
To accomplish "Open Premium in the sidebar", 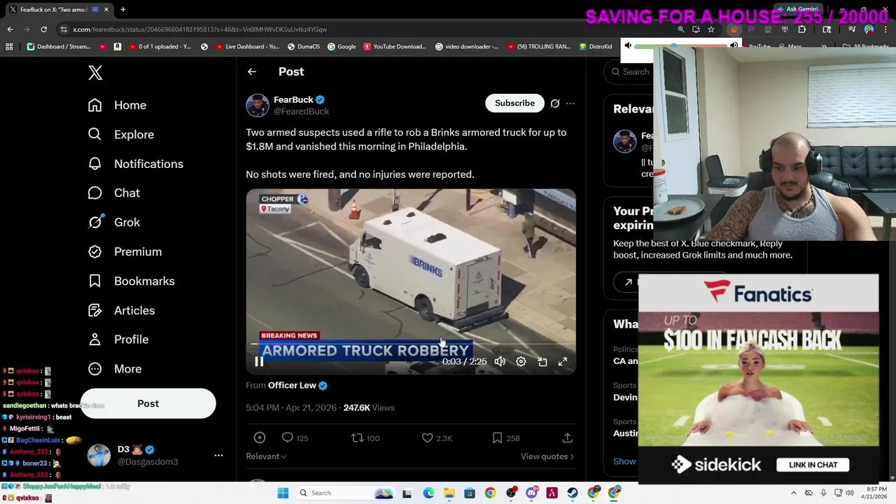I will pyautogui.click(x=125, y=251).
